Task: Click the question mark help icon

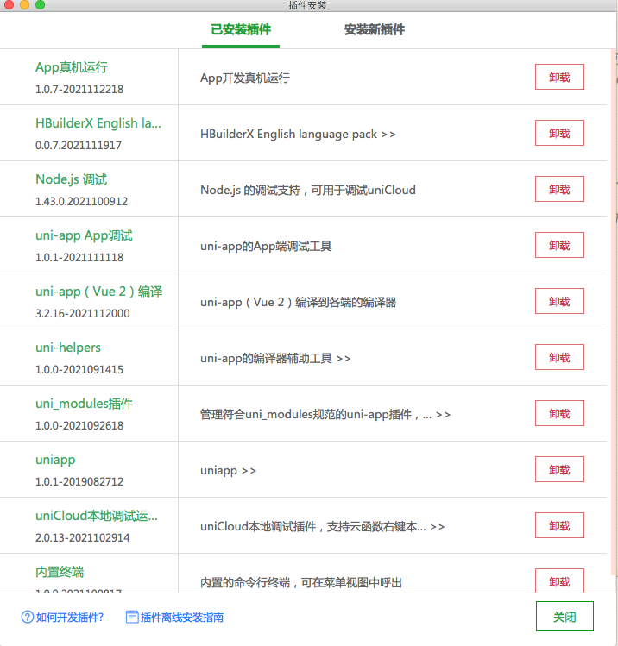Action: (27, 617)
